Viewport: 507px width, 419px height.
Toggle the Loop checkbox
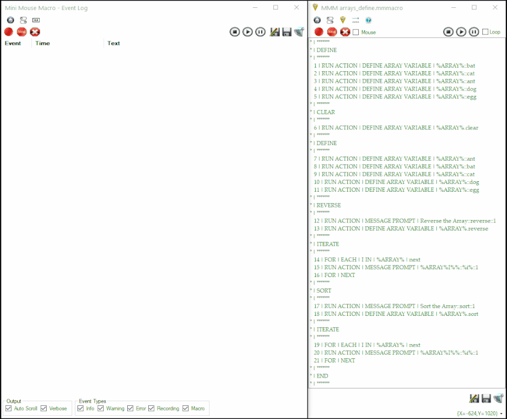click(x=485, y=32)
